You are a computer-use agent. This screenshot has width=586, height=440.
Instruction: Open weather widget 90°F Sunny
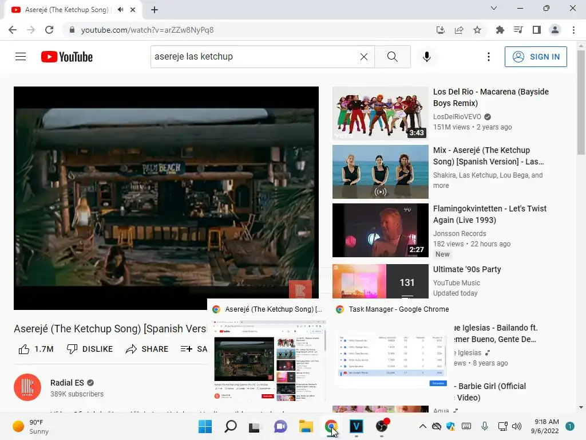tap(31, 426)
